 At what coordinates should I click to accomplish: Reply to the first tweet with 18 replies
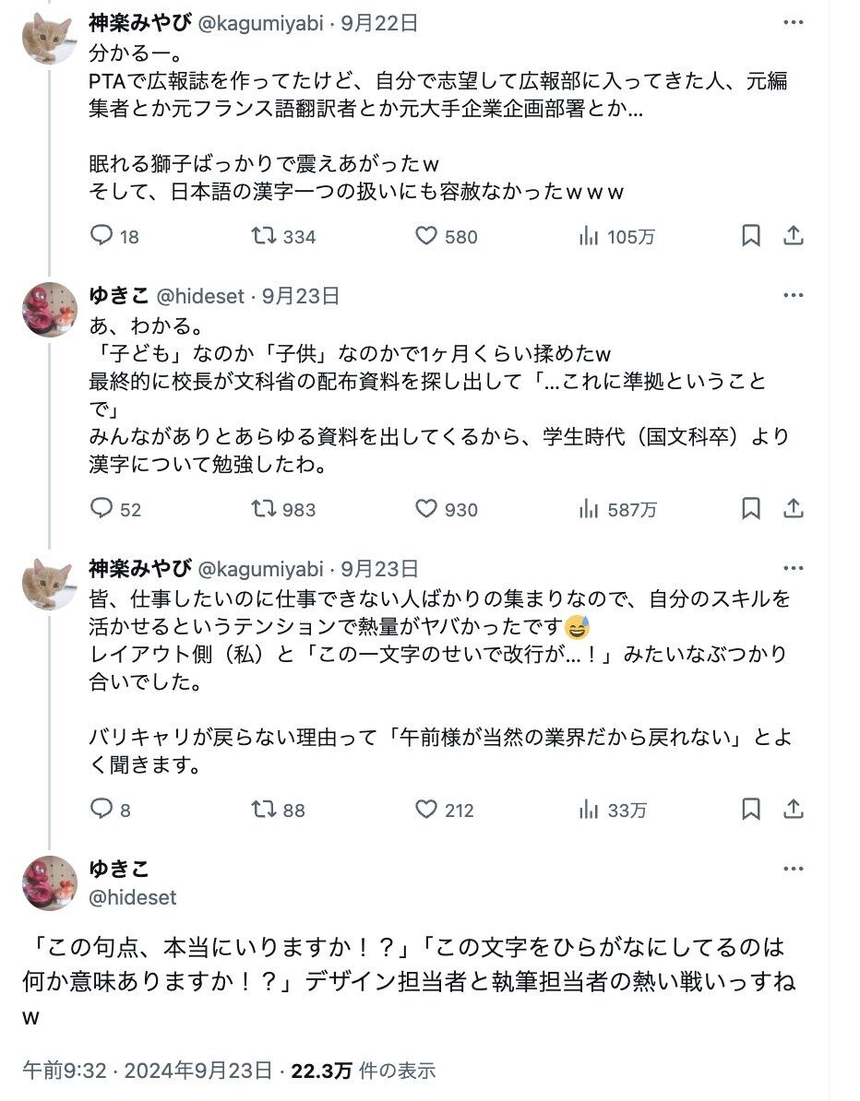pos(114,236)
